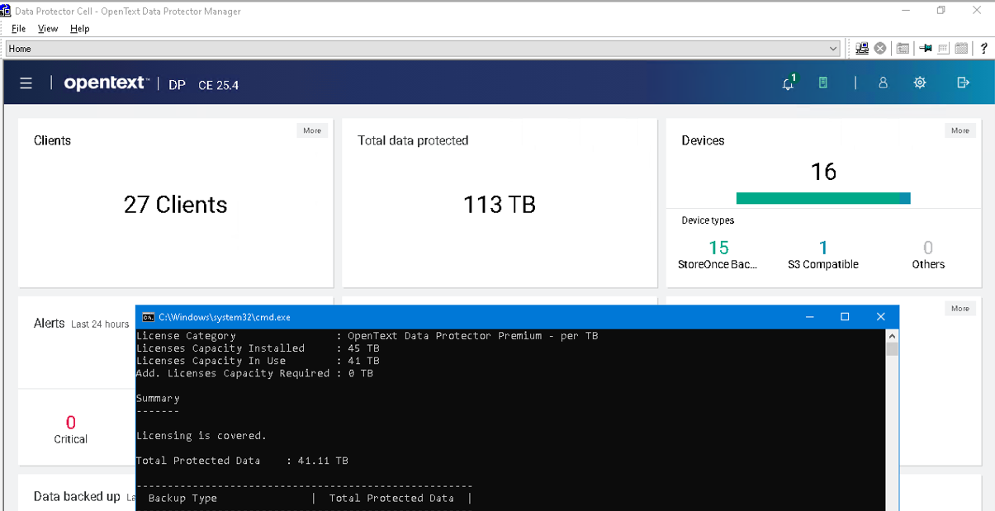Click the help question mark icon
This screenshot has width=995, height=511.
[x=983, y=49]
